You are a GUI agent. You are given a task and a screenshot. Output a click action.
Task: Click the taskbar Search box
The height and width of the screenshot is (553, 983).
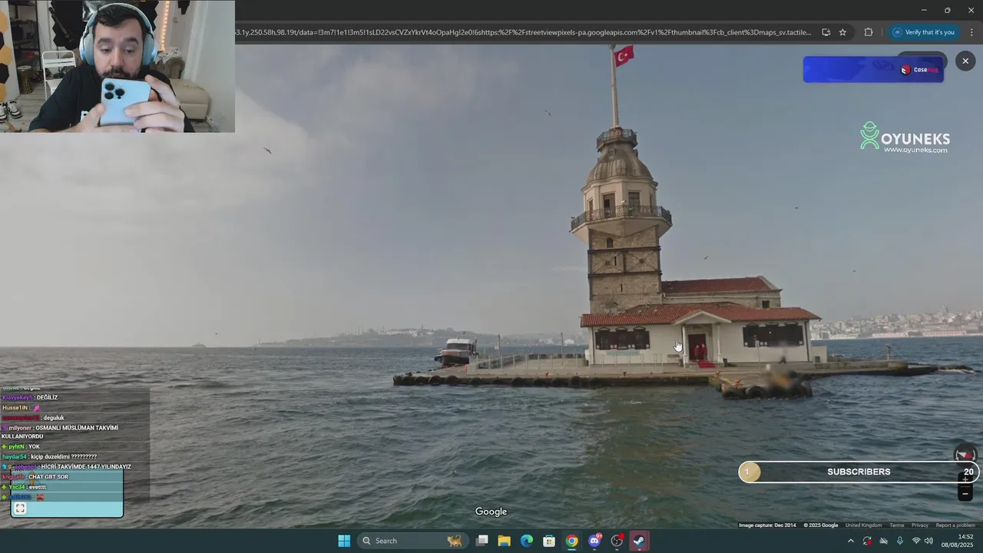point(412,541)
